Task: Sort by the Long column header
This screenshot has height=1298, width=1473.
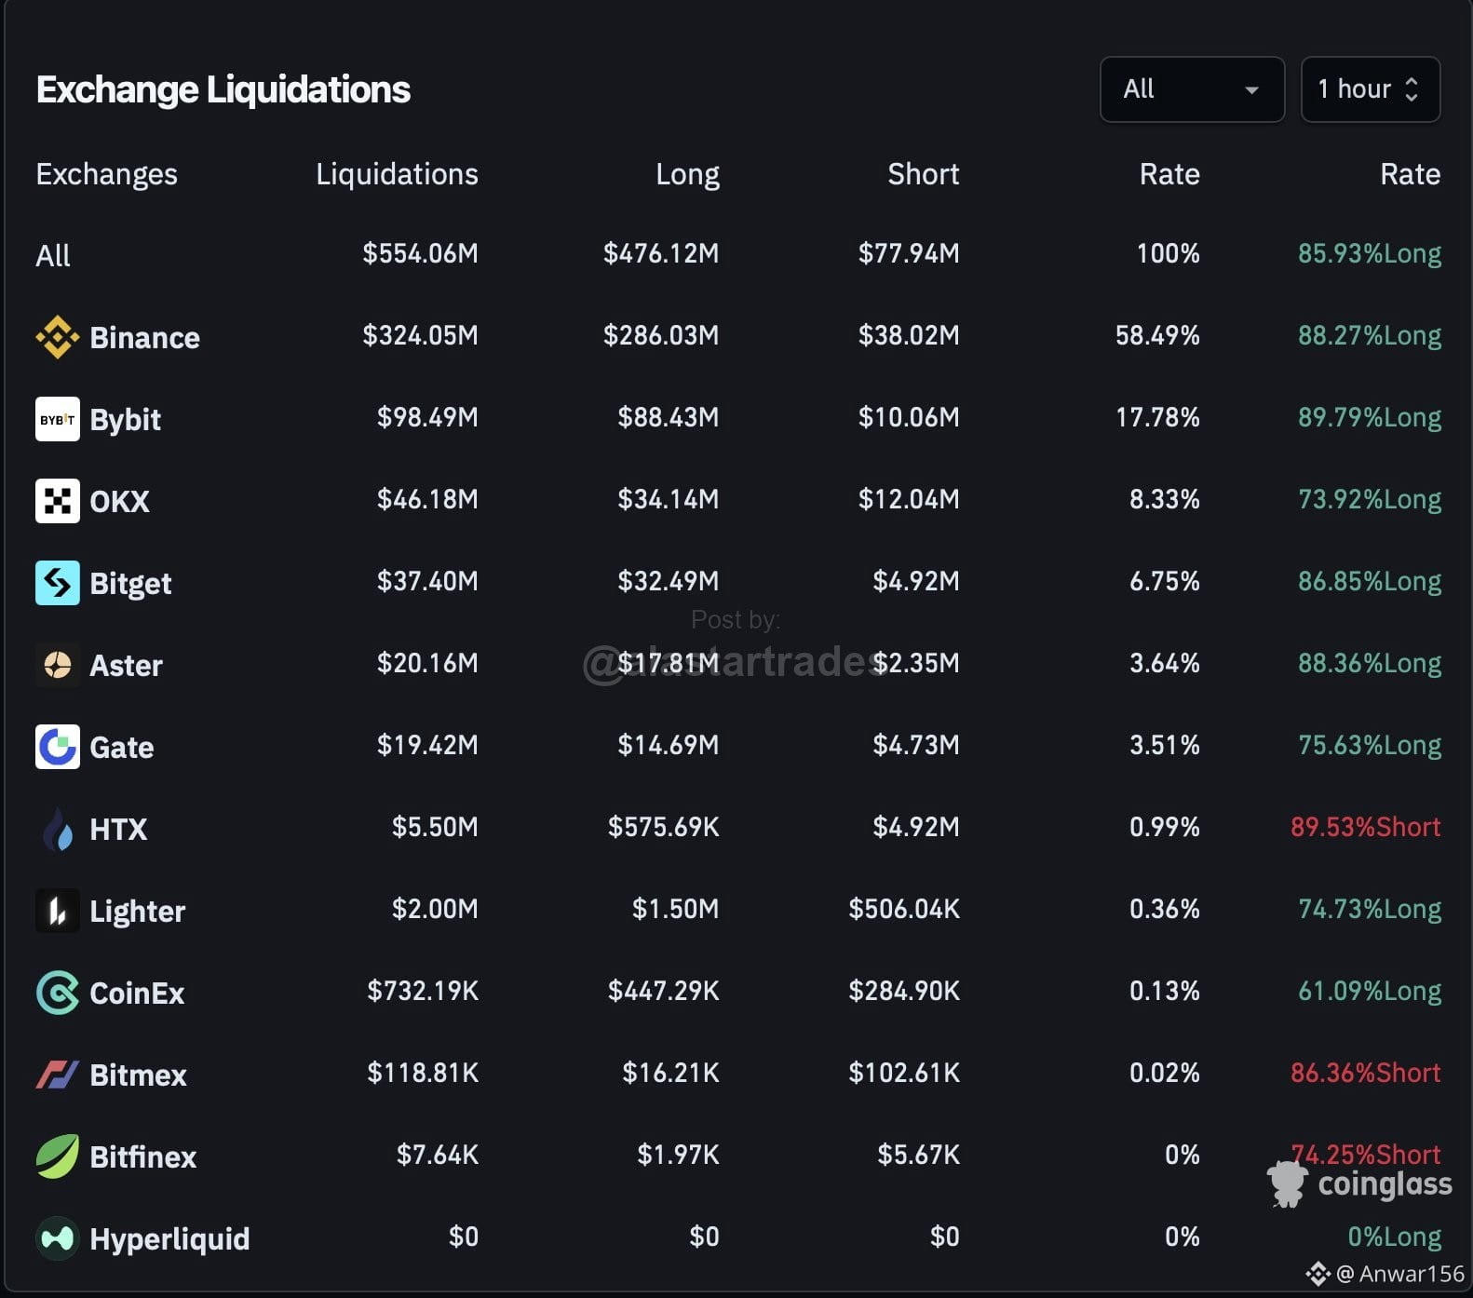Action: click(687, 174)
